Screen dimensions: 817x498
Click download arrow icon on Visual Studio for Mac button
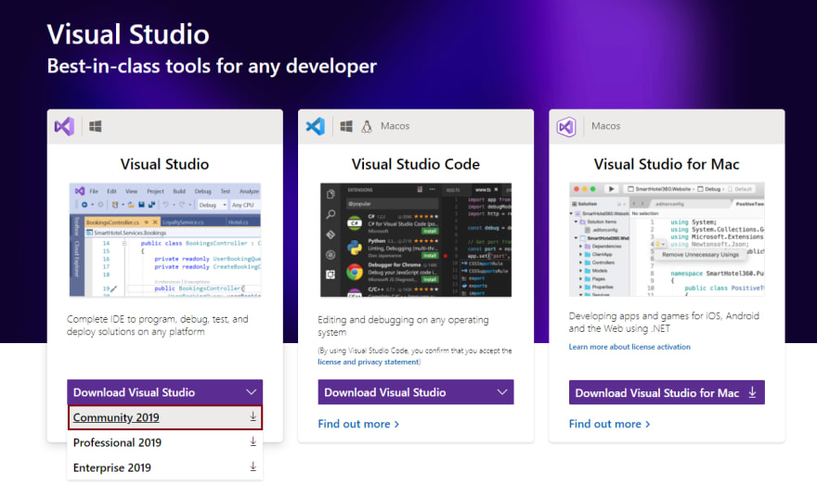click(752, 392)
